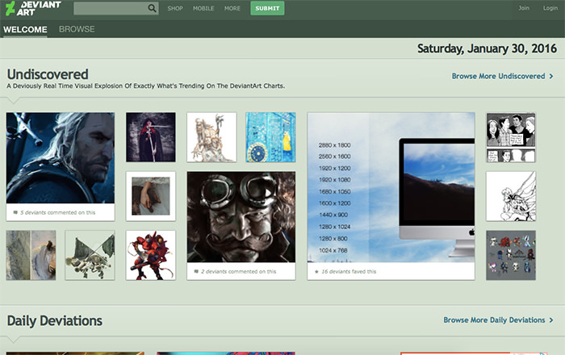Open the red robot character thumbnail
This screenshot has width=565, height=355.
tap(151, 255)
